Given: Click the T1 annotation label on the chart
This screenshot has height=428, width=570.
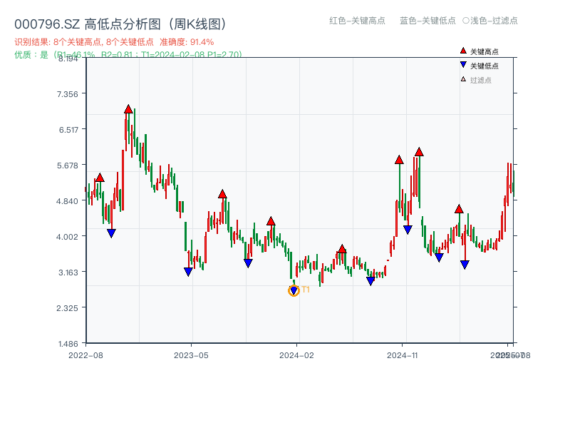Looking at the screenshot, I should (x=305, y=288).
